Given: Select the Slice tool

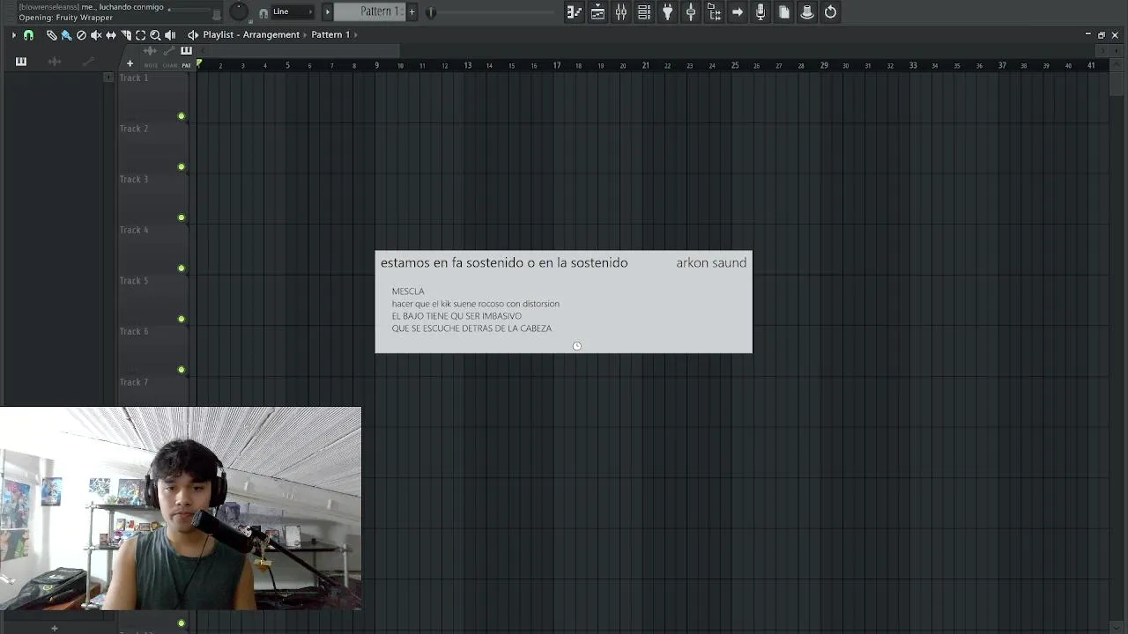Looking at the screenshot, I should (x=126, y=35).
